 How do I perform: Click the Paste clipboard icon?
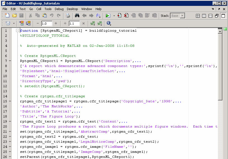(45, 16)
